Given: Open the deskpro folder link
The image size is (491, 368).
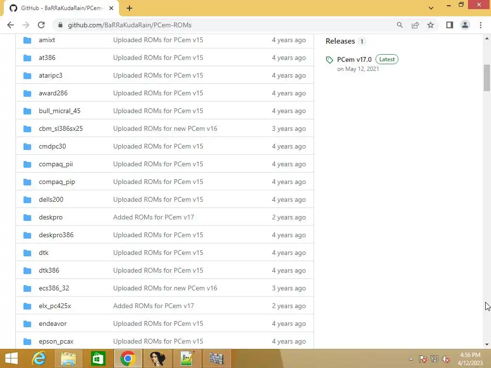Looking at the screenshot, I should point(51,217).
